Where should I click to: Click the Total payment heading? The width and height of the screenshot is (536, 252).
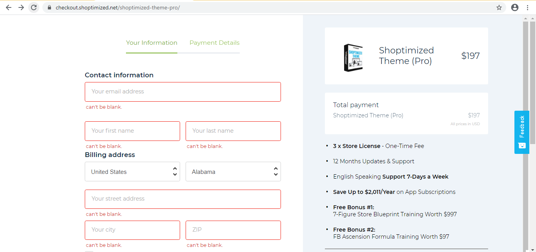[x=356, y=105]
